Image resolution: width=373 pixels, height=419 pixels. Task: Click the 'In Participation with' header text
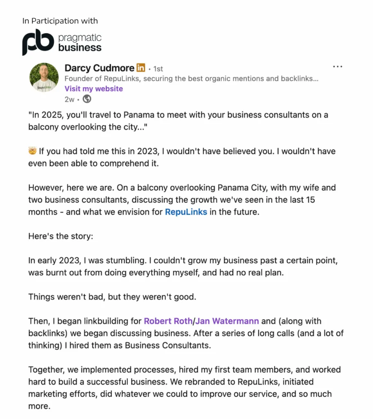(60, 21)
